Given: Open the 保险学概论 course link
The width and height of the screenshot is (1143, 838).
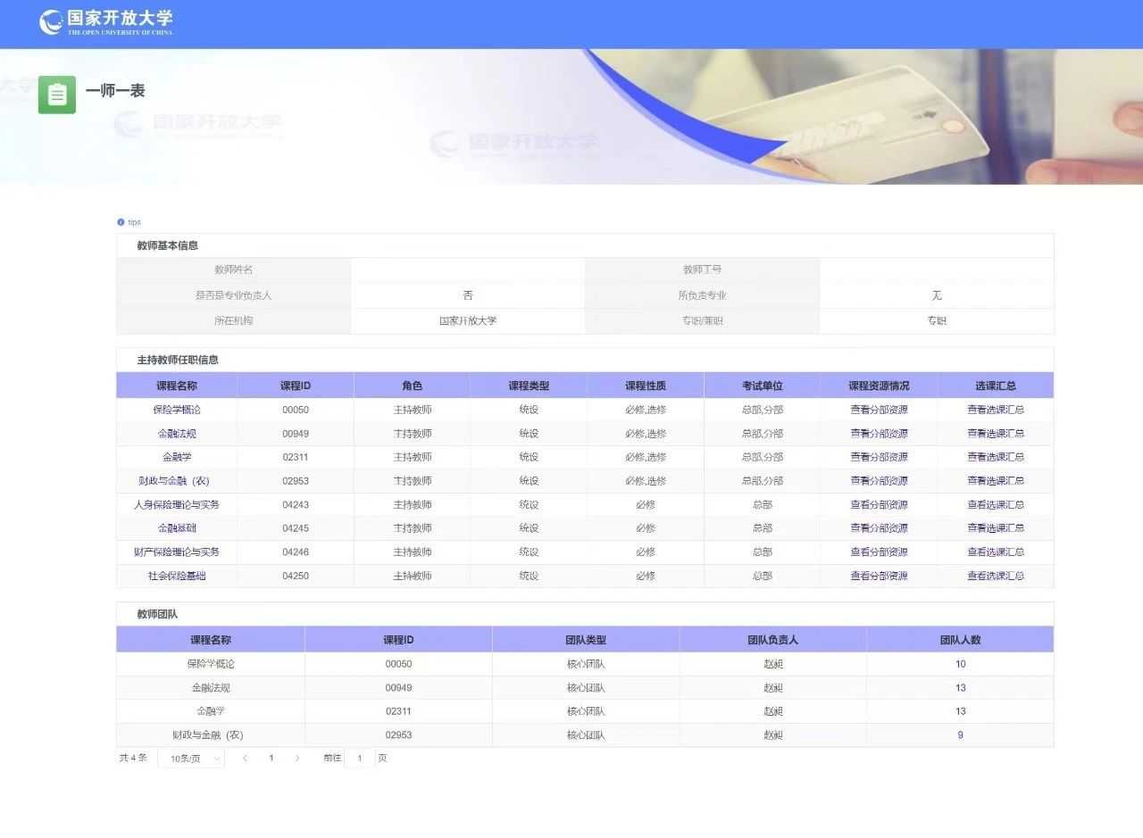Looking at the screenshot, I should tap(176, 410).
